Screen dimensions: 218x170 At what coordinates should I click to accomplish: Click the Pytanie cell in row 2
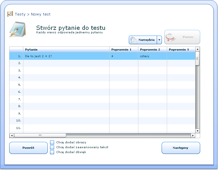pyautogui.click(x=66, y=63)
